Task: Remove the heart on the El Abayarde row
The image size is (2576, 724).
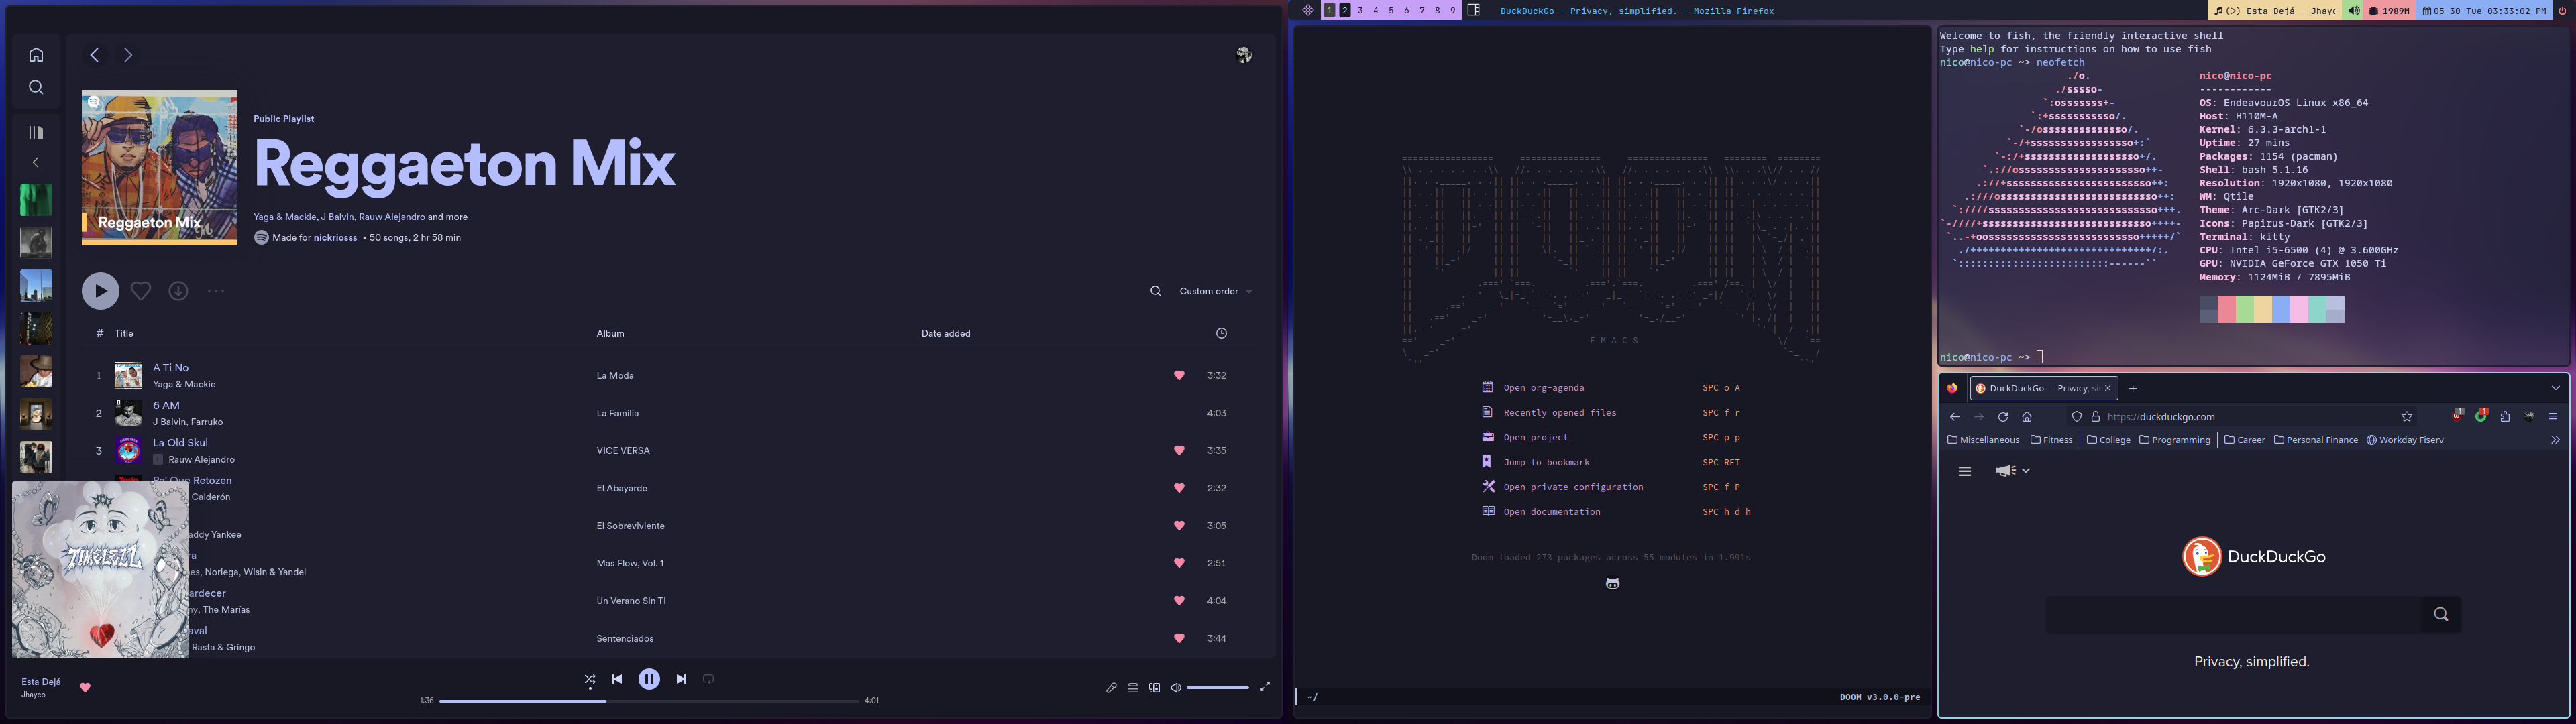Action: [1179, 488]
